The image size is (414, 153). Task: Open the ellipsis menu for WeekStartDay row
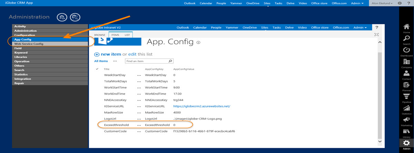point(139,75)
